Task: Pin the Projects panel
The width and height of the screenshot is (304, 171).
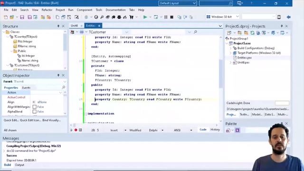Action: [x=282, y=26]
